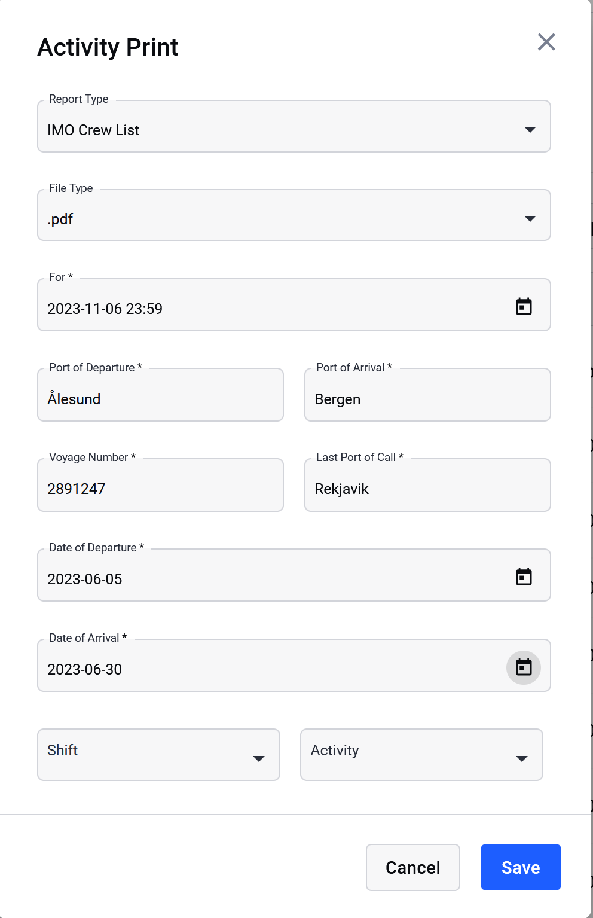Select the IMO Crew List report type value
The width and height of the screenshot is (593, 918).
[93, 130]
